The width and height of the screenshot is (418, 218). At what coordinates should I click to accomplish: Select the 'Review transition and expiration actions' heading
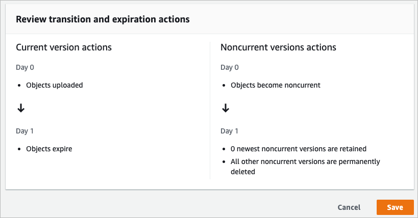[103, 19]
